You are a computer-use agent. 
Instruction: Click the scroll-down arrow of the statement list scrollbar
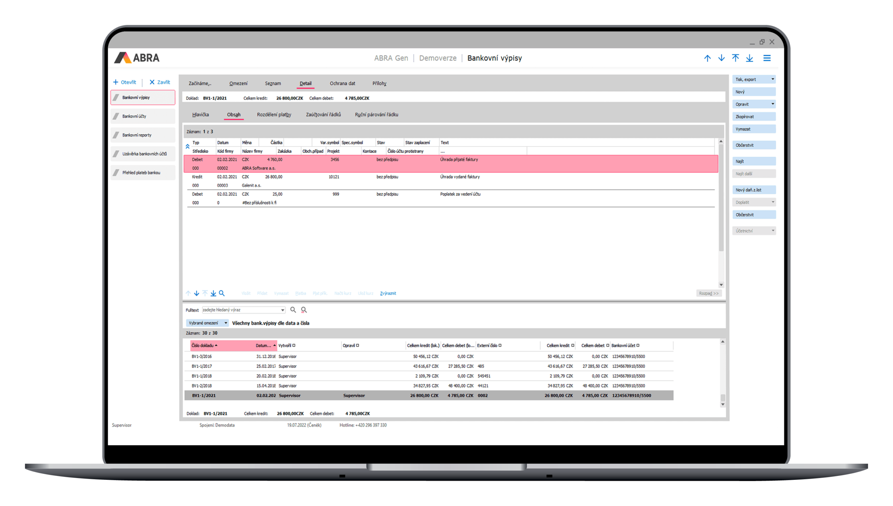tap(723, 405)
